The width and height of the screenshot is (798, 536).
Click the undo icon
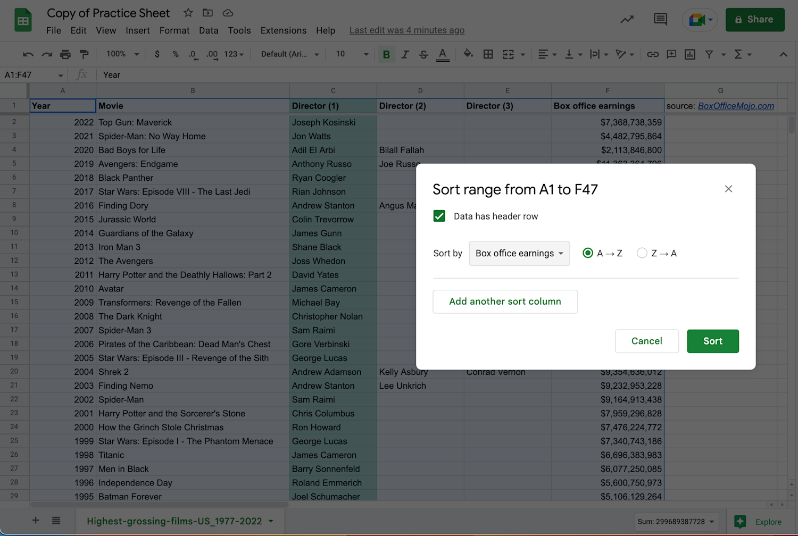click(28, 54)
